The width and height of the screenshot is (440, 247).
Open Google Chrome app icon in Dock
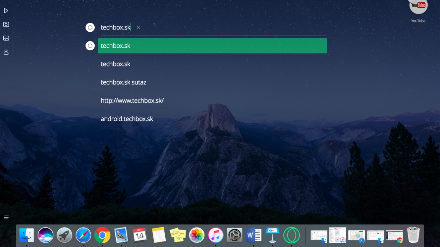(102, 235)
